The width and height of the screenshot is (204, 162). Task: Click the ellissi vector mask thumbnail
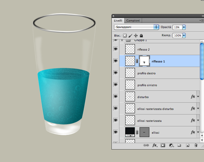(x=144, y=132)
